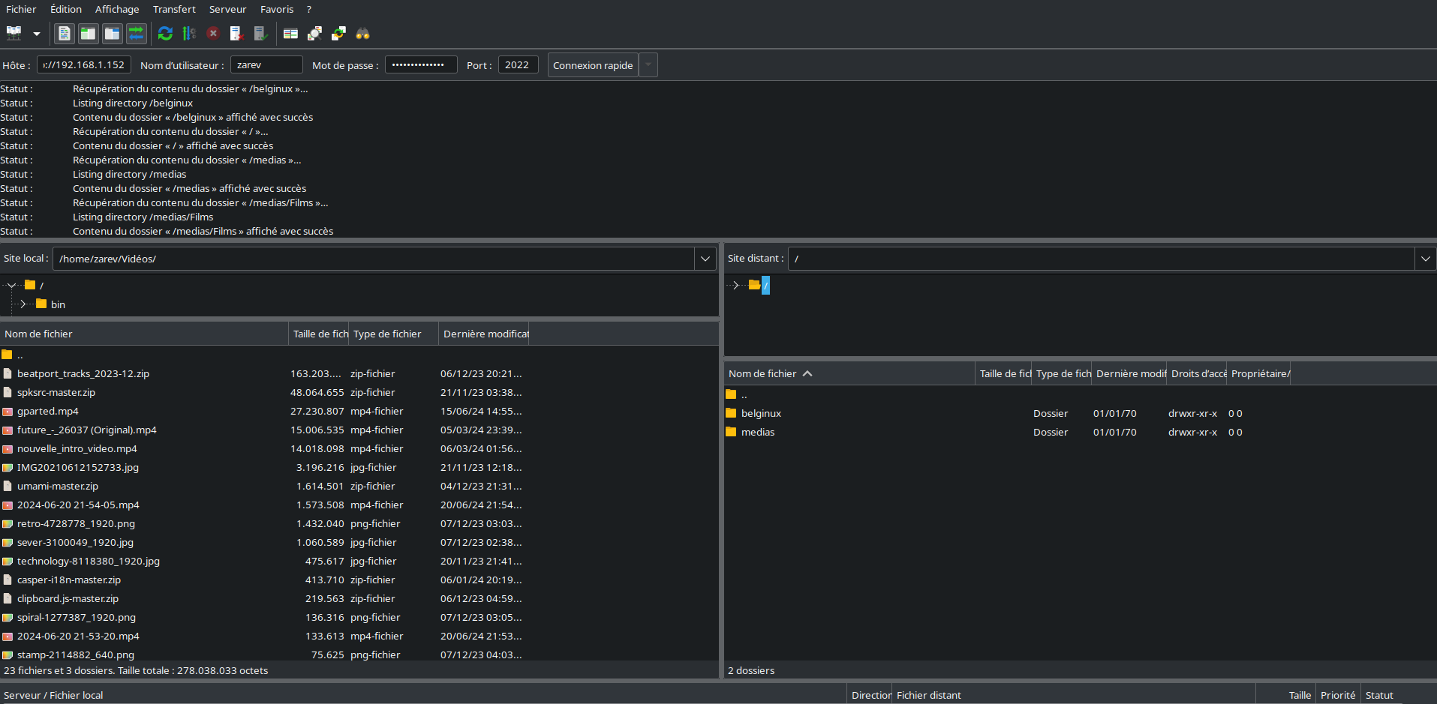The height and width of the screenshot is (704, 1437).
Task: Toggle processing of the transfer queue icon
Action: 189,34
